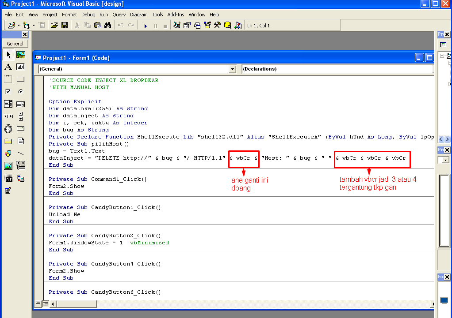The height and width of the screenshot is (318, 452).
Task: Select the Shape control tool
Action: point(8,153)
